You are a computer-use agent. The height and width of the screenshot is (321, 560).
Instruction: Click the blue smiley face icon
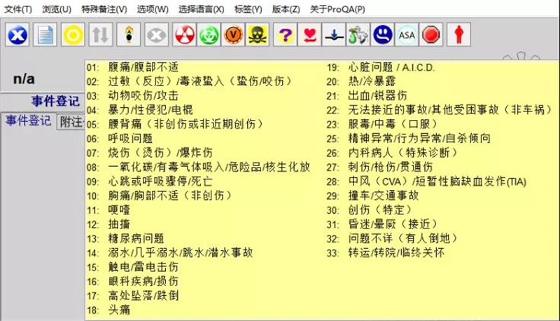coord(381,34)
